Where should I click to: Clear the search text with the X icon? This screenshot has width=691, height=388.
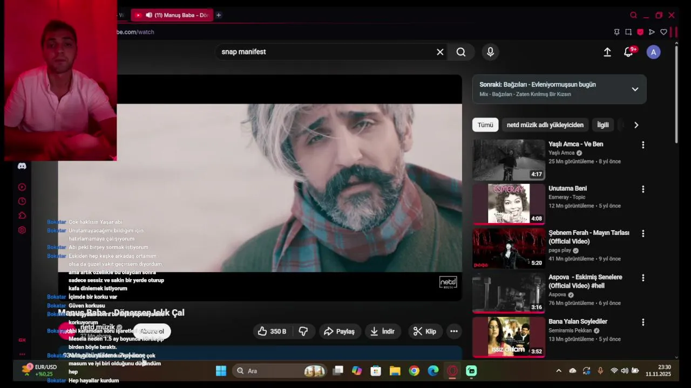point(440,52)
